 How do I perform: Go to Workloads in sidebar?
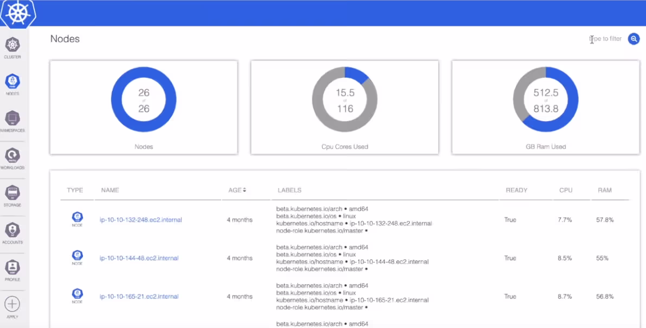click(x=12, y=157)
